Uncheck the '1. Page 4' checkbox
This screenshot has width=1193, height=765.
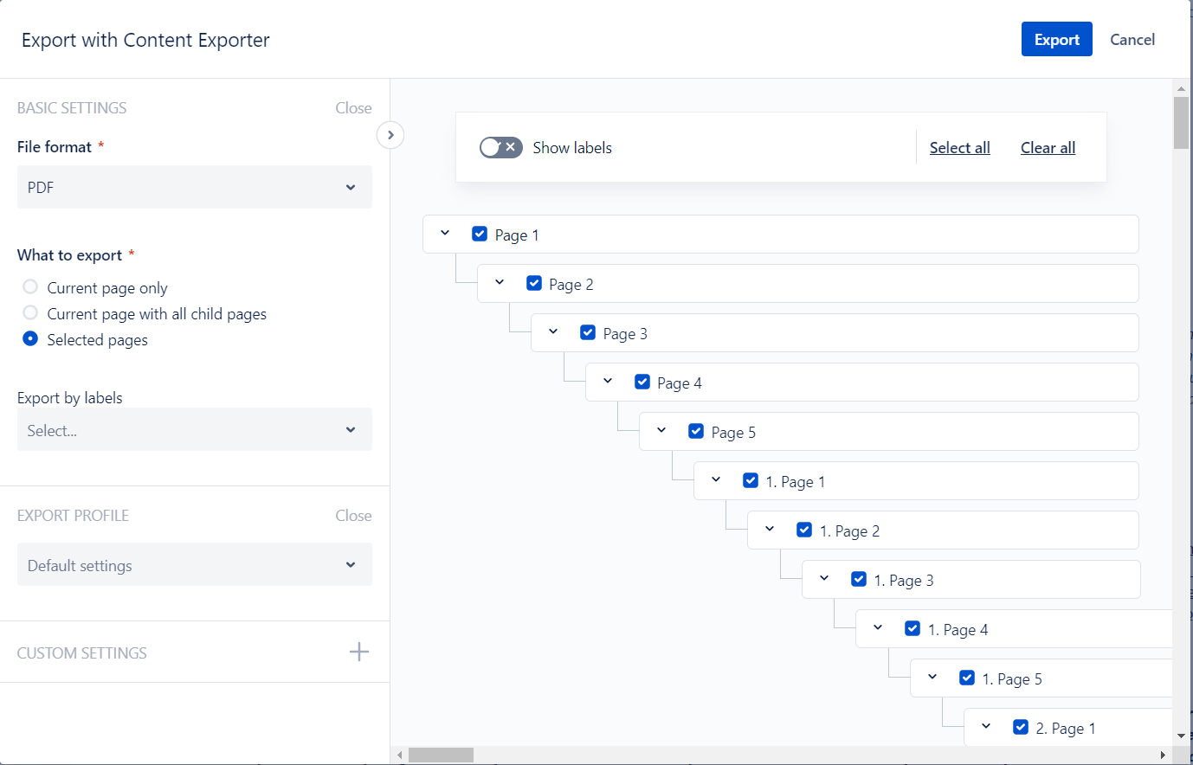pyautogui.click(x=912, y=629)
